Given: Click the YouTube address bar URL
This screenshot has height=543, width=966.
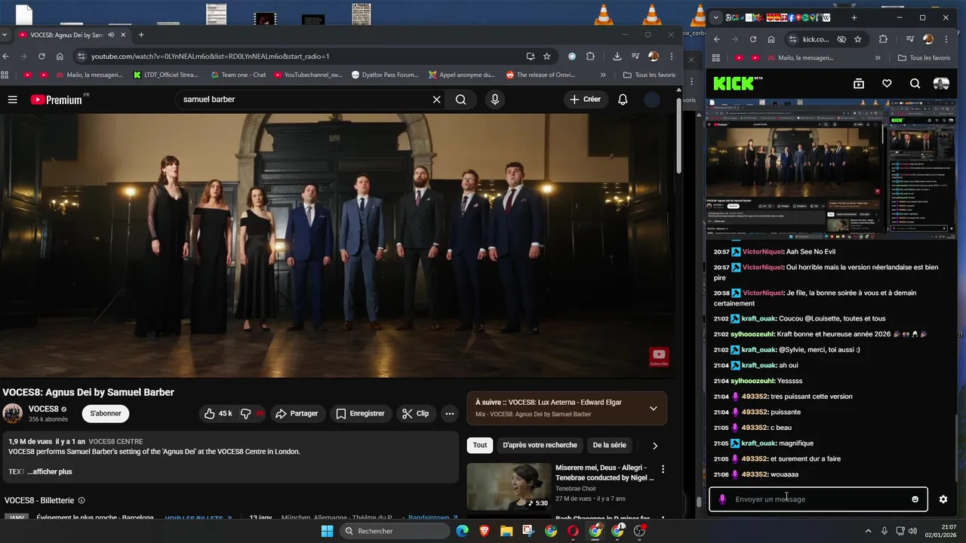Looking at the screenshot, I should [x=211, y=56].
